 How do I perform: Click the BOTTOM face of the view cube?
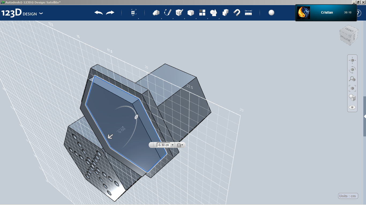coord(345,38)
